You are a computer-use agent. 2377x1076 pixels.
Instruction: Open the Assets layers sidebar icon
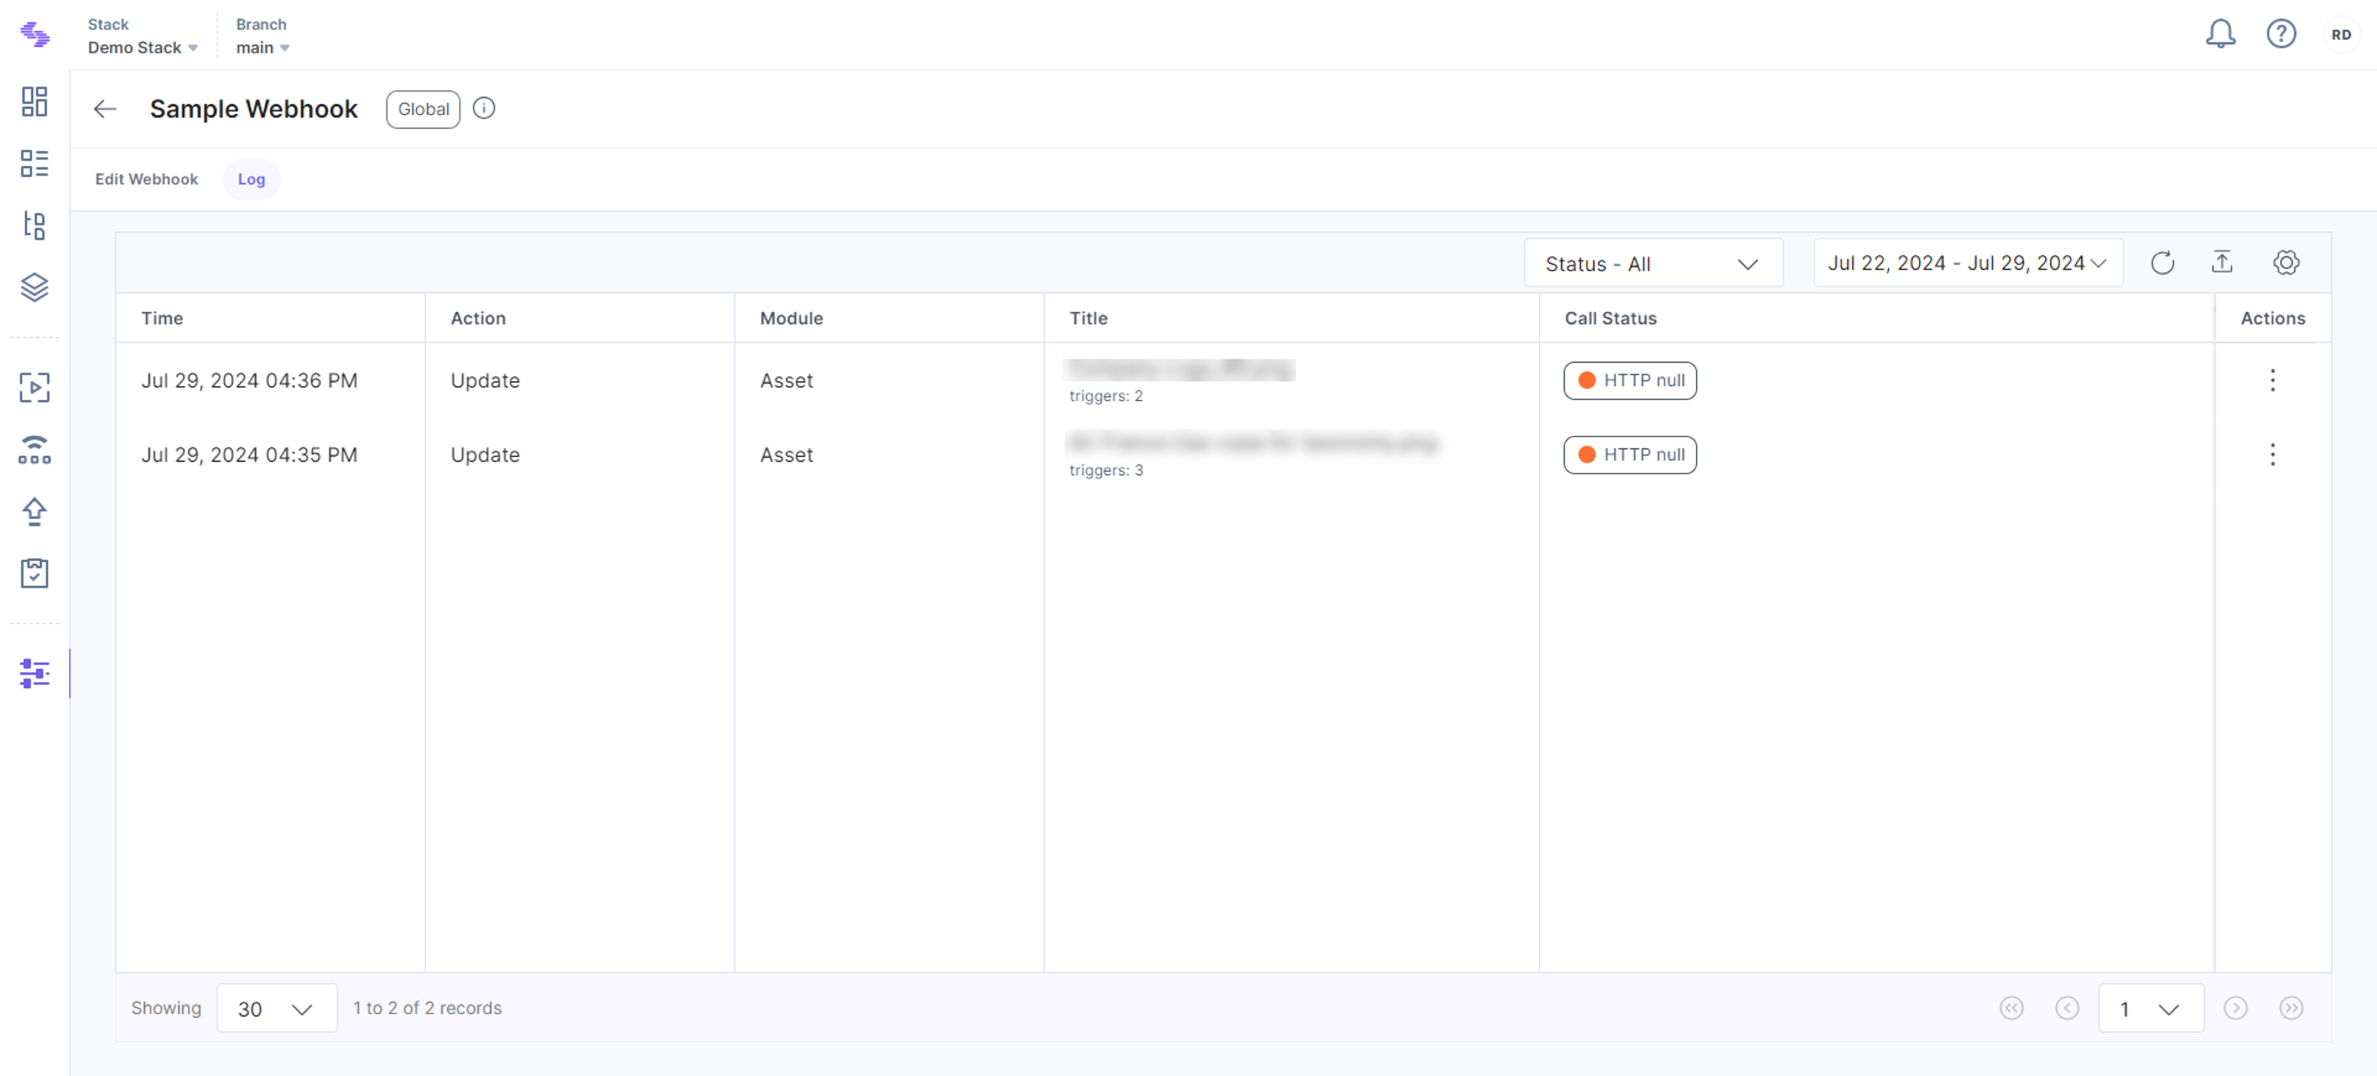(x=34, y=287)
